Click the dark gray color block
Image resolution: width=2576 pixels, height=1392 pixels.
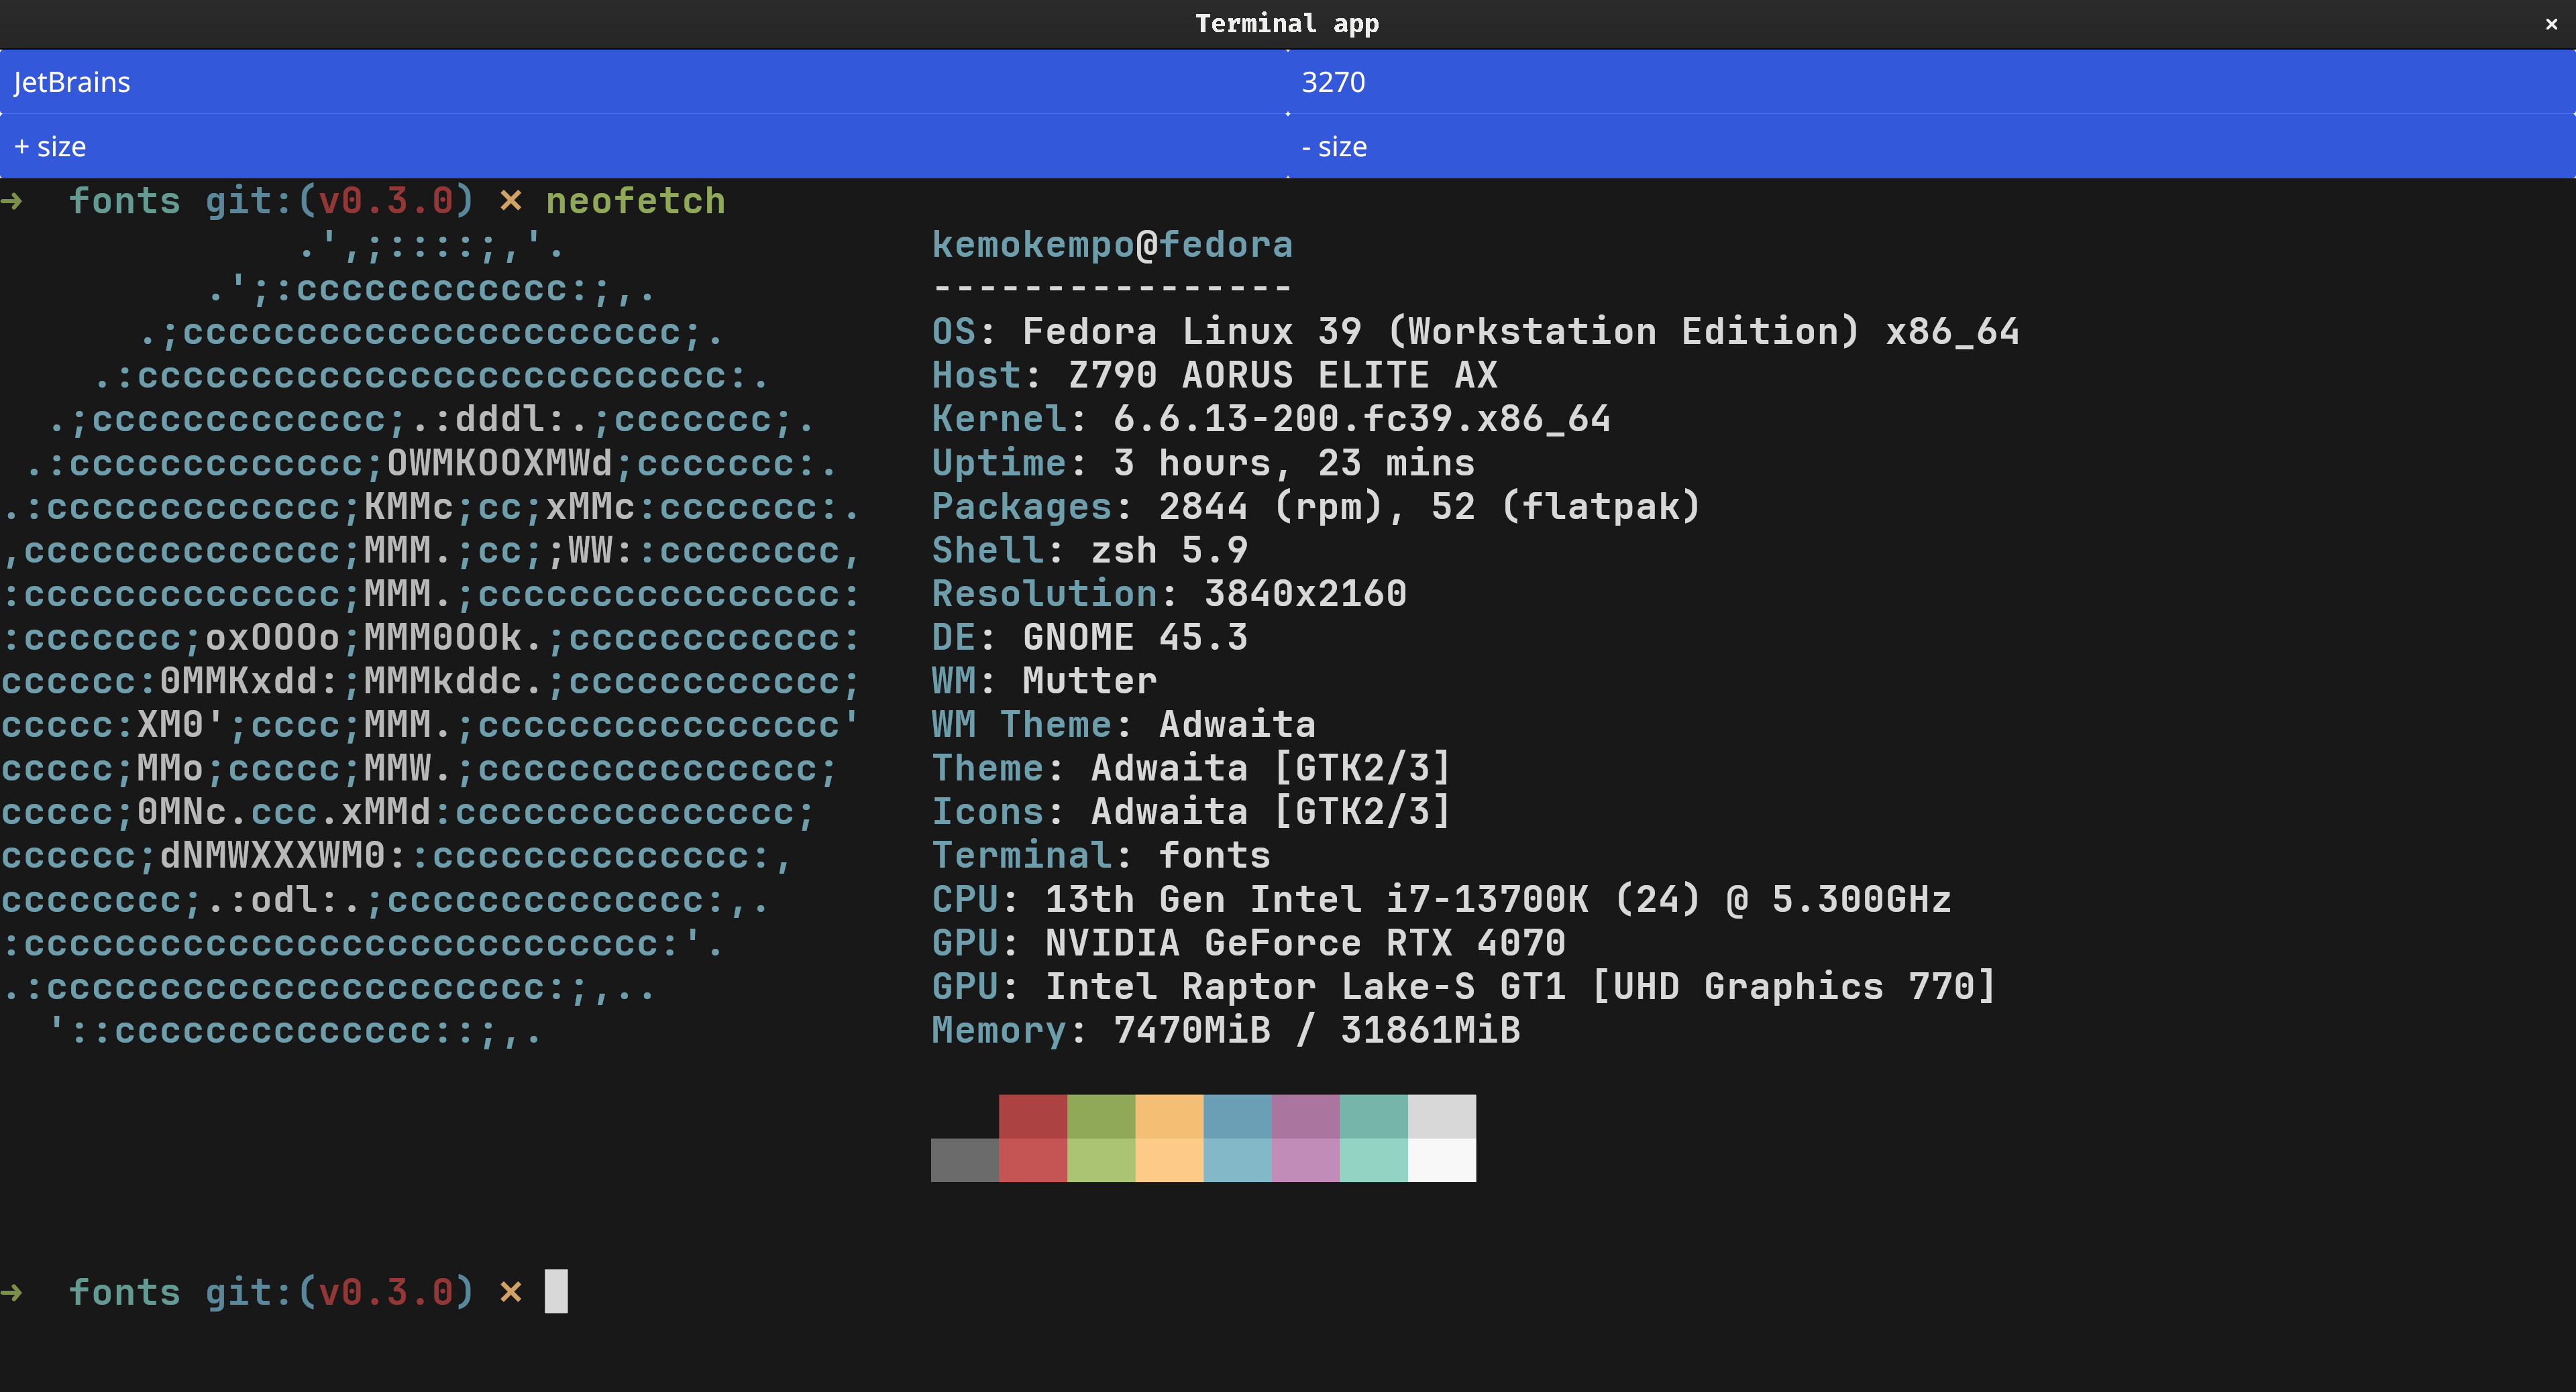(x=965, y=1160)
